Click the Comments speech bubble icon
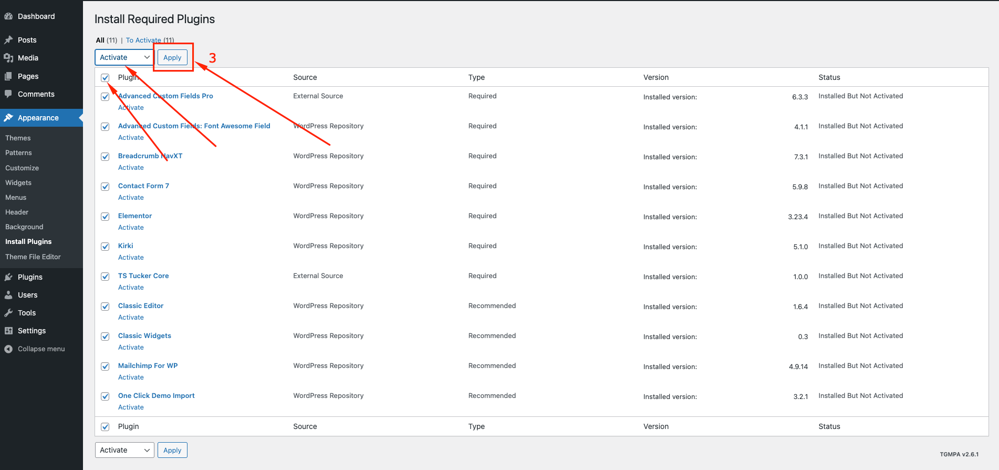The height and width of the screenshot is (470, 999). click(x=8, y=94)
